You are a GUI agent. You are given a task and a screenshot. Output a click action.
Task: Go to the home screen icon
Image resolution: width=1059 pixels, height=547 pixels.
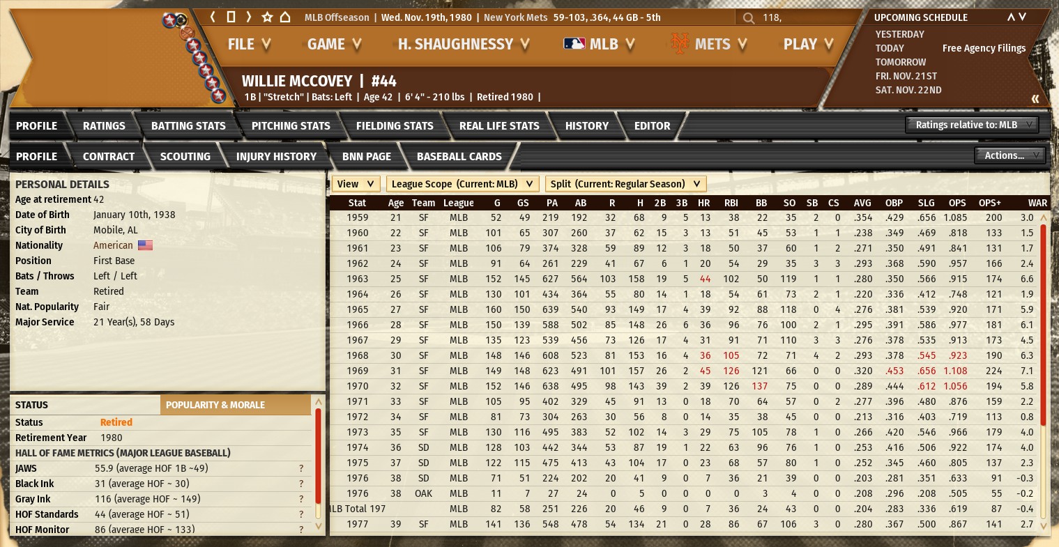(x=285, y=17)
